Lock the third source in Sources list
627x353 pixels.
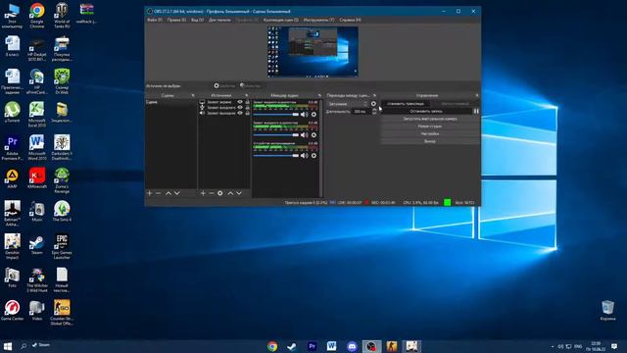click(247, 114)
